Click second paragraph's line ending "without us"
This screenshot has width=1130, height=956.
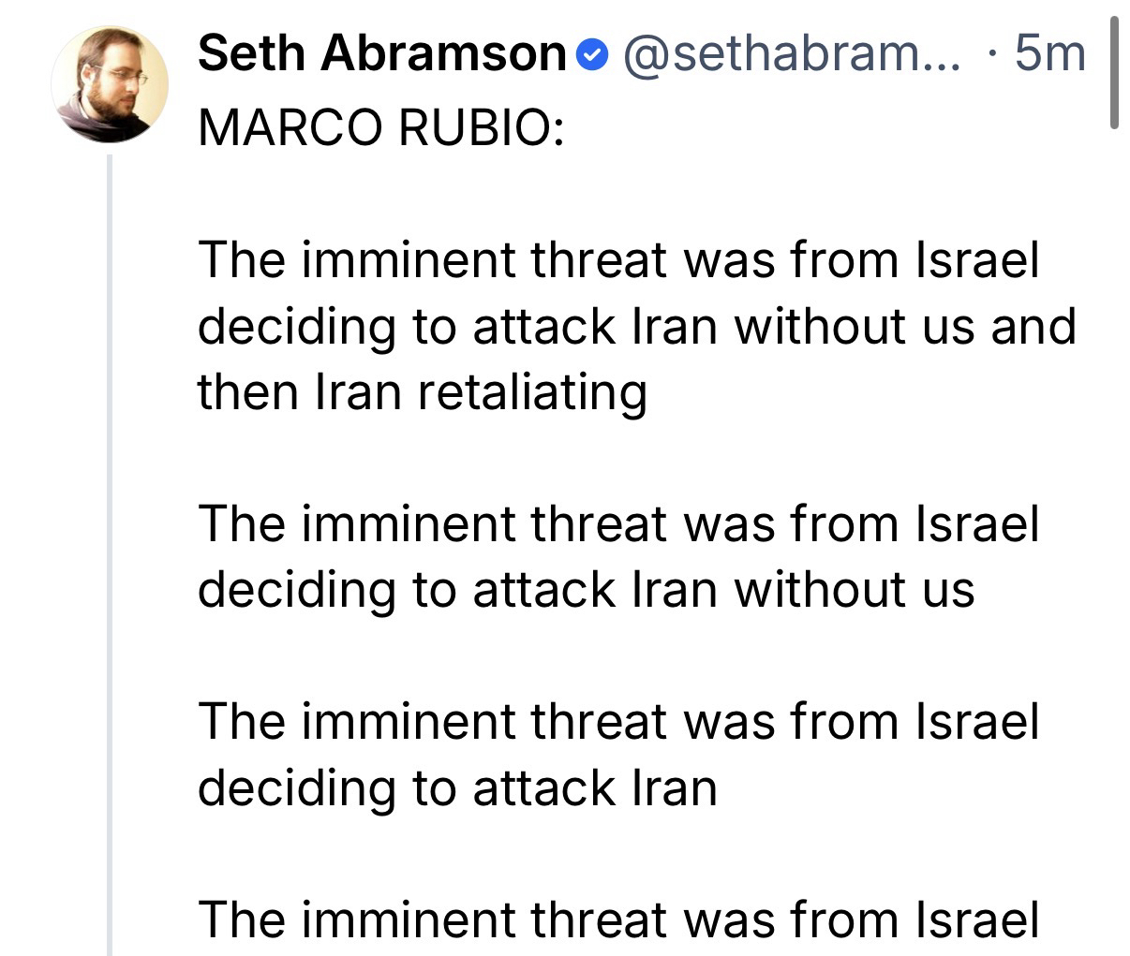click(x=586, y=590)
